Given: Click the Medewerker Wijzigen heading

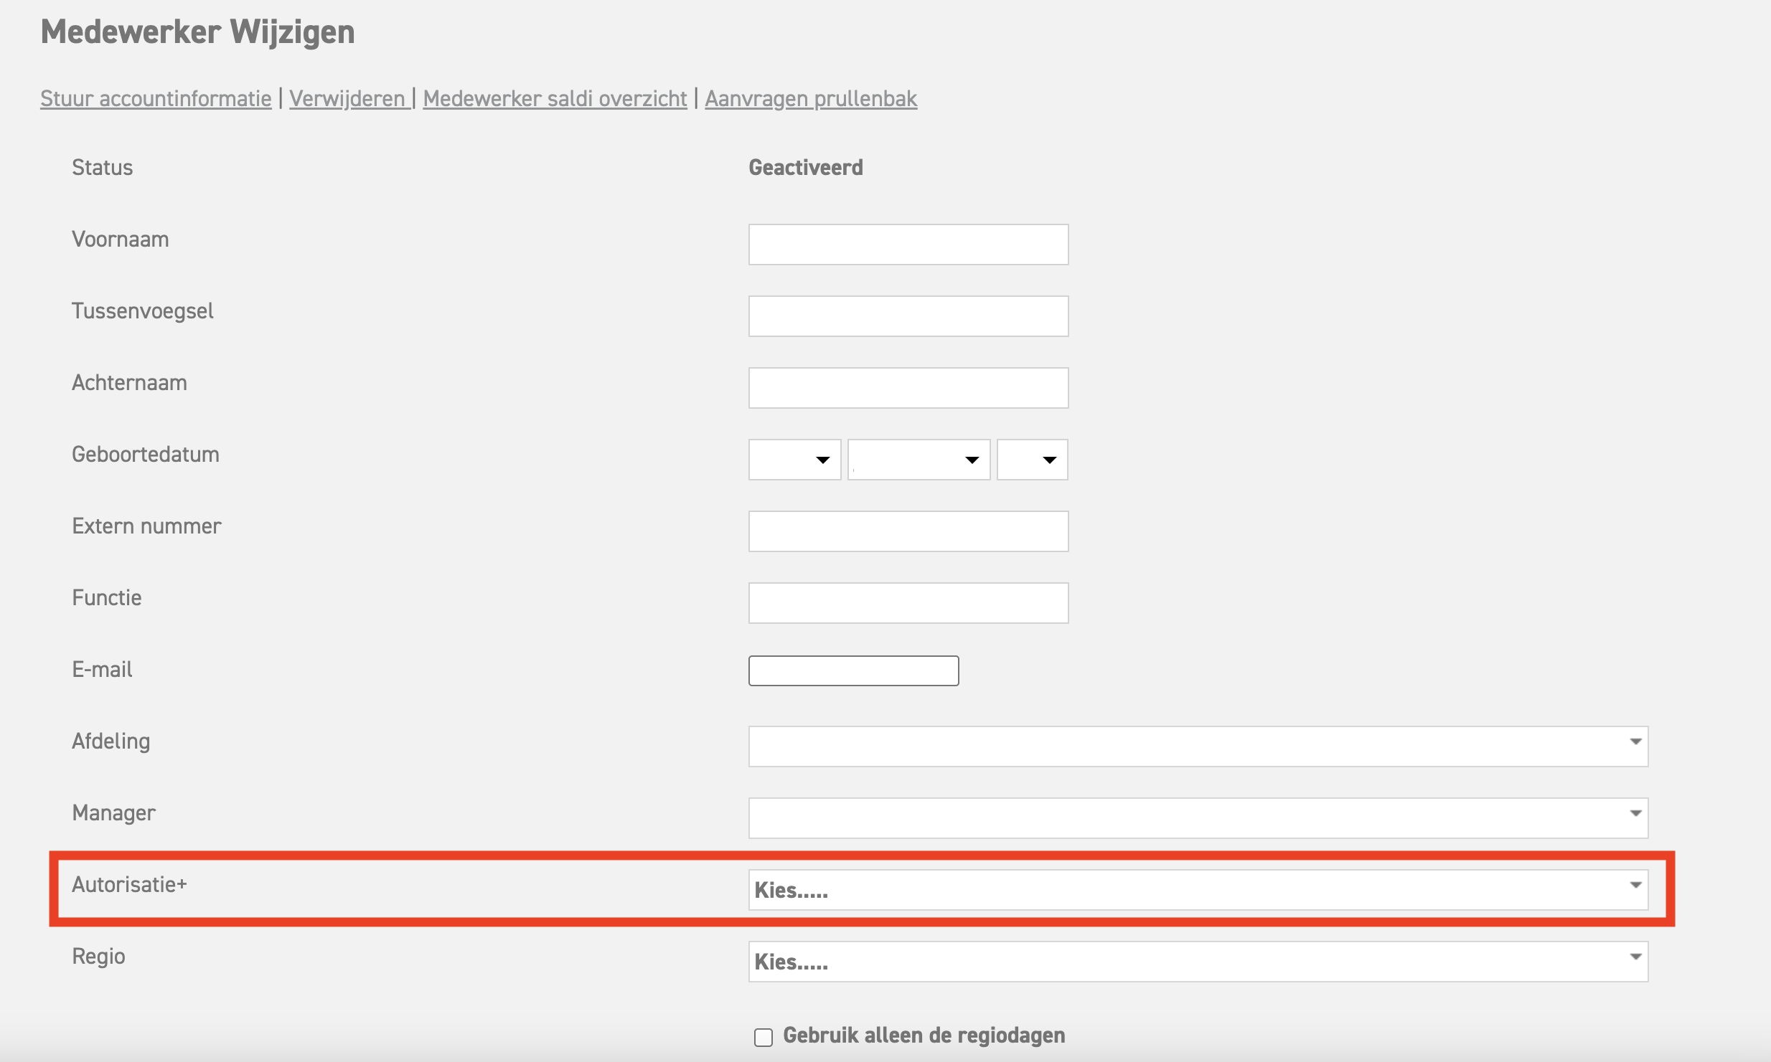Looking at the screenshot, I should [x=197, y=32].
